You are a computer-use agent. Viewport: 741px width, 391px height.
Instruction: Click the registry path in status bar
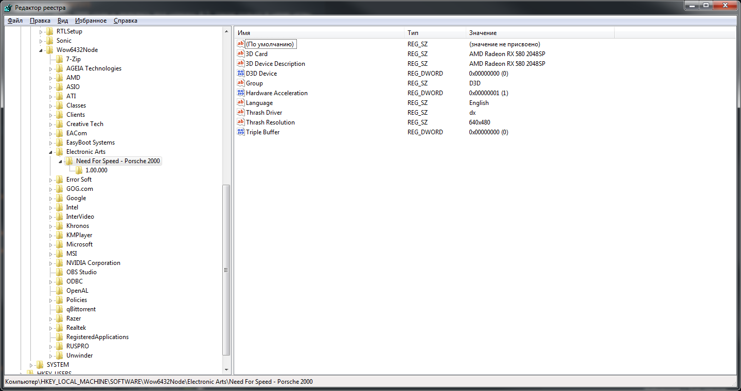pyautogui.click(x=159, y=382)
